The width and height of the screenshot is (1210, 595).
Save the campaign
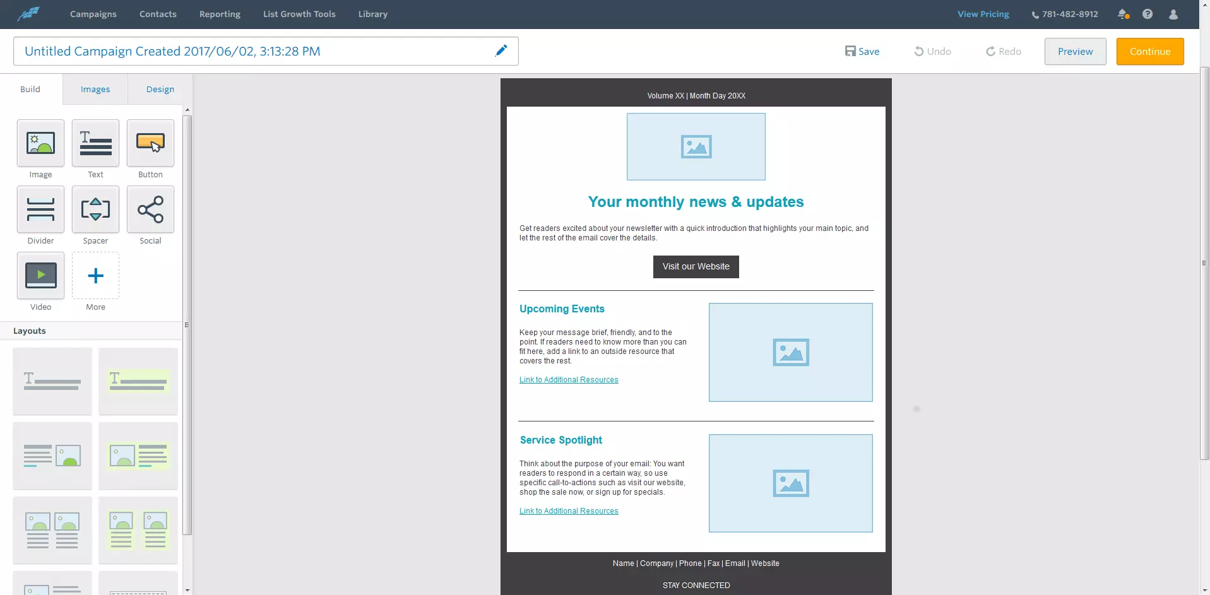point(862,51)
